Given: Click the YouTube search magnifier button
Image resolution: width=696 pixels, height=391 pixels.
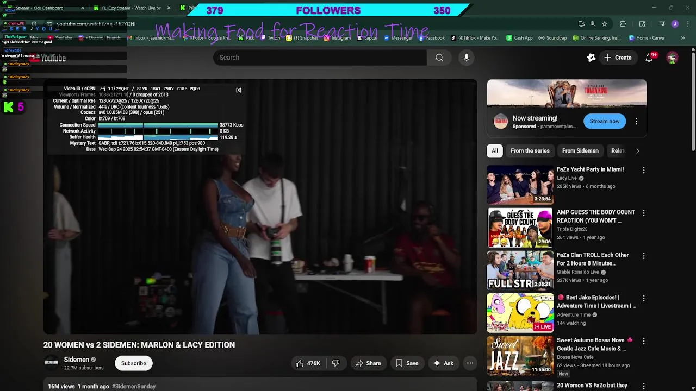Looking at the screenshot, I should coord(439,58).
